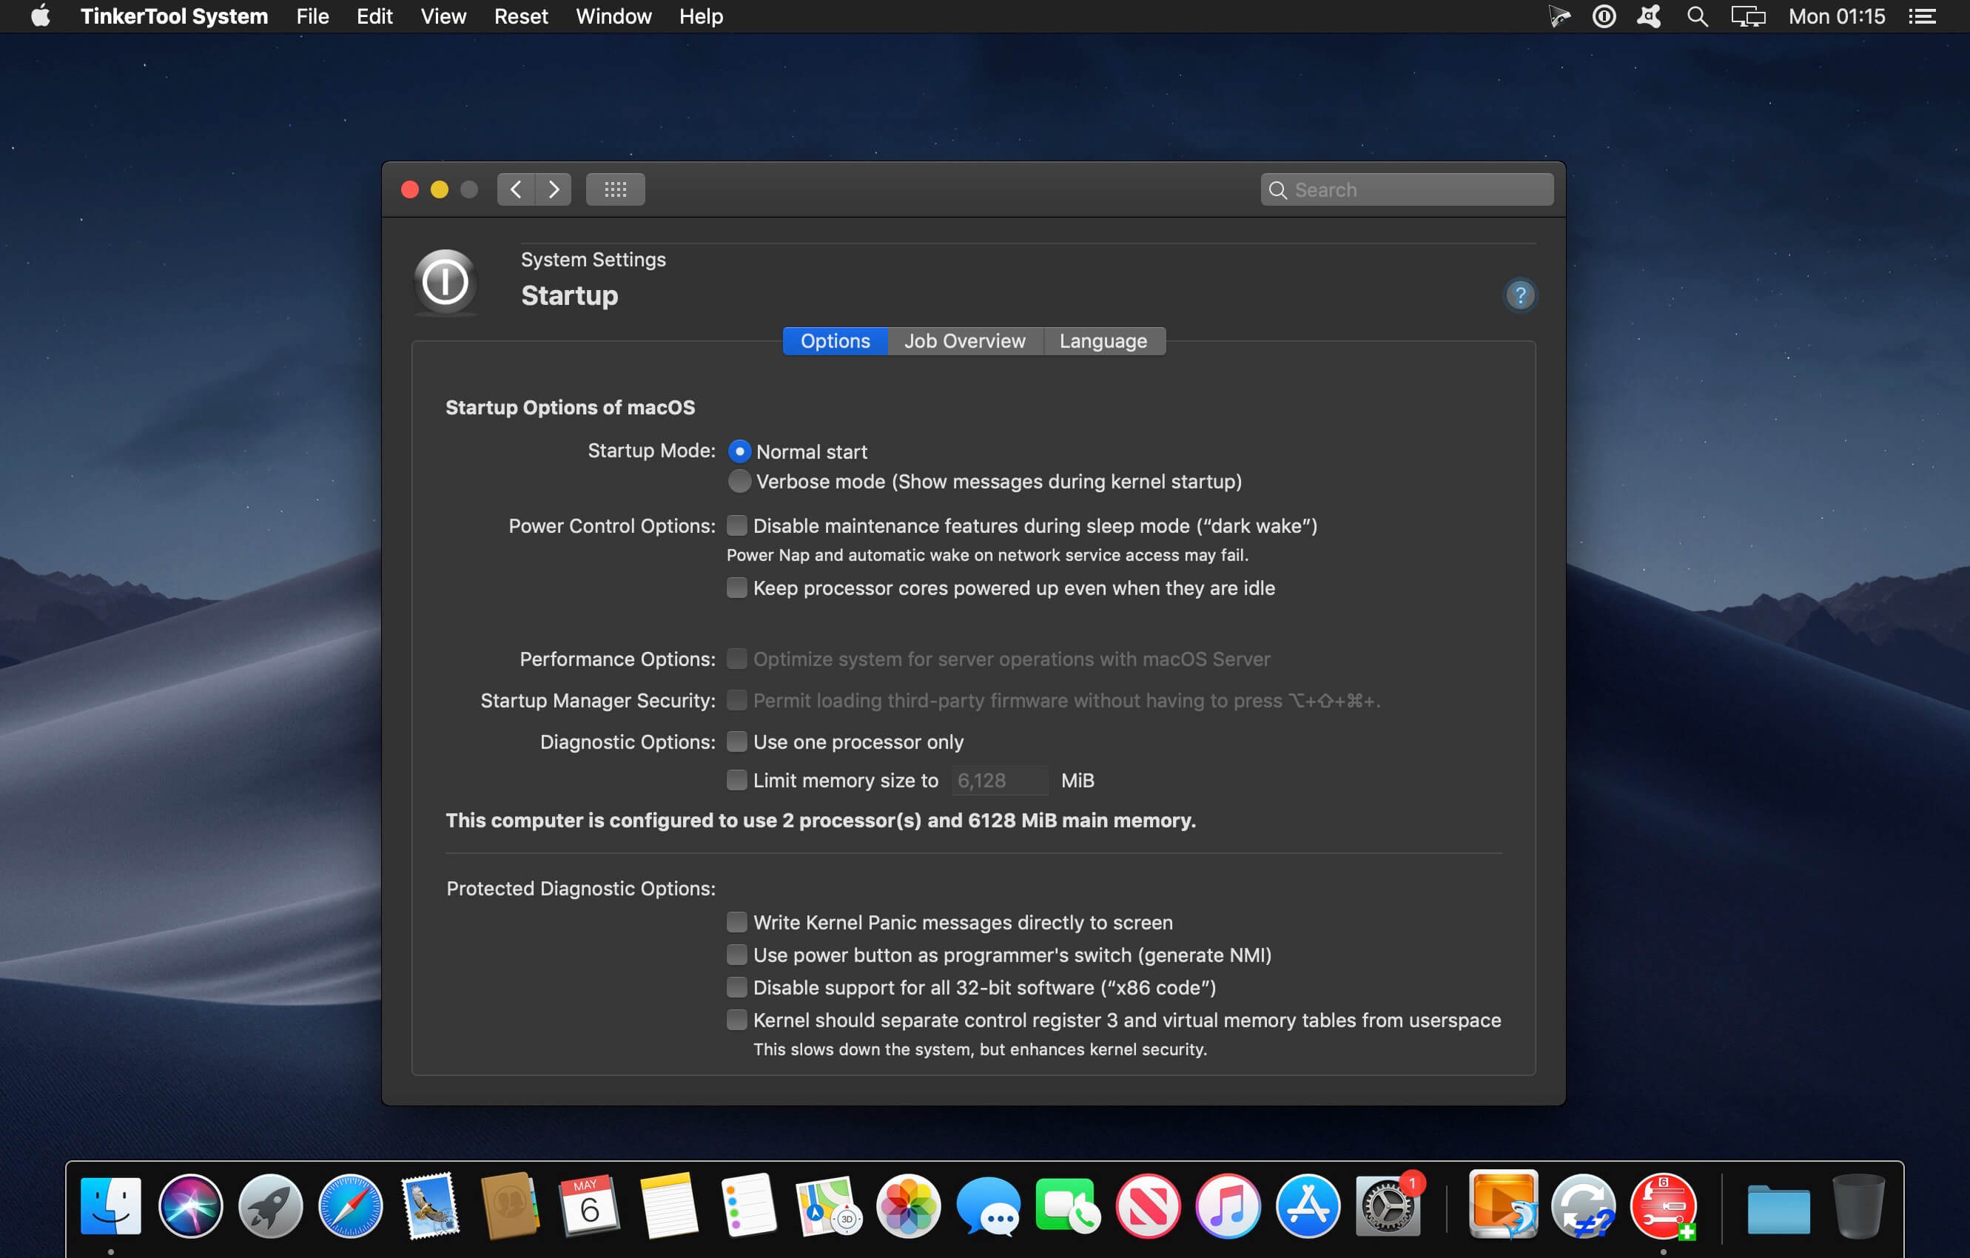1970x1258 pixels.
Task: Open Notes app in the Dock
Action: [669, 1205]
